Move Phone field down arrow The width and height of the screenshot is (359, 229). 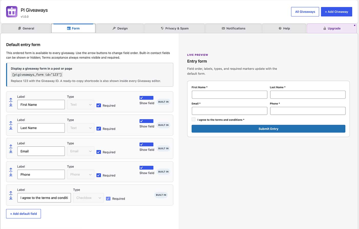pyautogui.click(x=11, y=174)
